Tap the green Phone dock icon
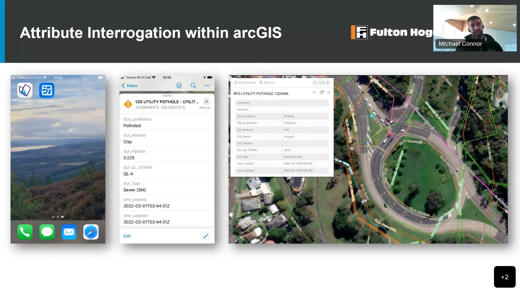This screenshot has width=520, height=292. tap(25, 232)
